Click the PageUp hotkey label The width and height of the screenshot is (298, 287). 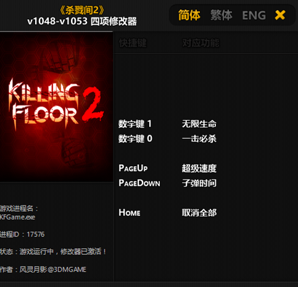(133, 168)
